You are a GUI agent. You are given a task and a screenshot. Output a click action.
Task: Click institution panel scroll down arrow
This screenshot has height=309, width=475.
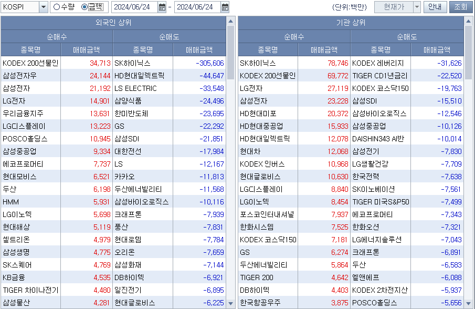(468, 303)
